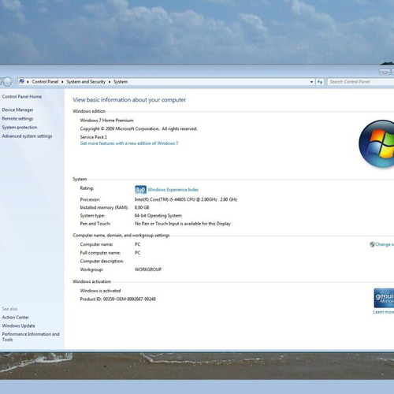Click the forward navigation arrow button
The image size is (394, 394).
[7, 82]
